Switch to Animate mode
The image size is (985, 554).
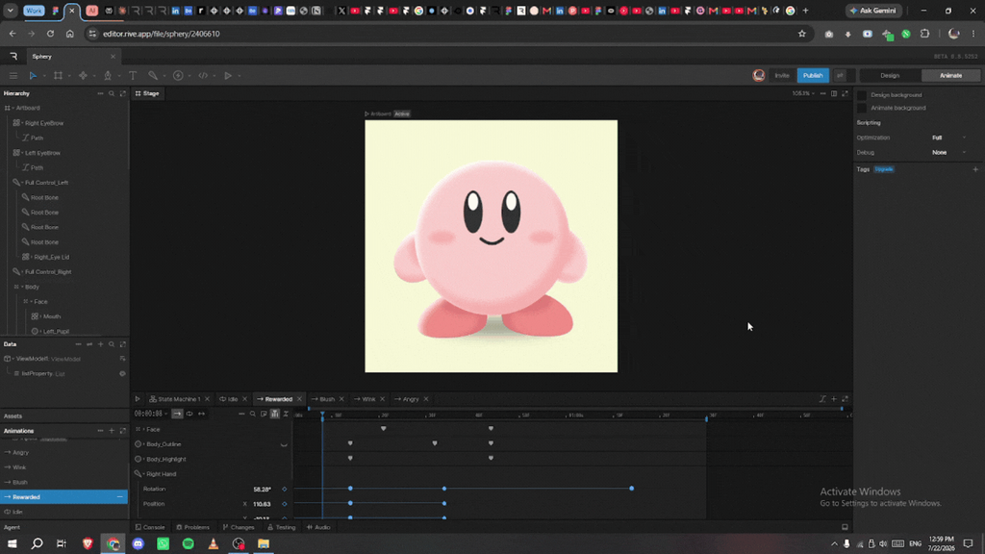pyautogui.click(x=950, y=75)
